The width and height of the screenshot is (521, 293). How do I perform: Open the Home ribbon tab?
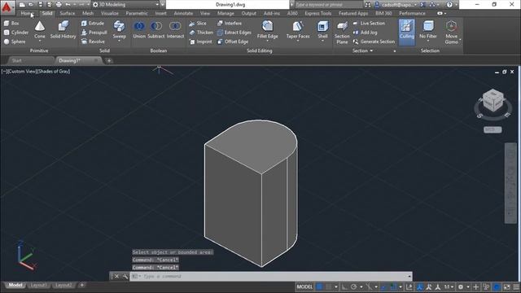[26, 13]
